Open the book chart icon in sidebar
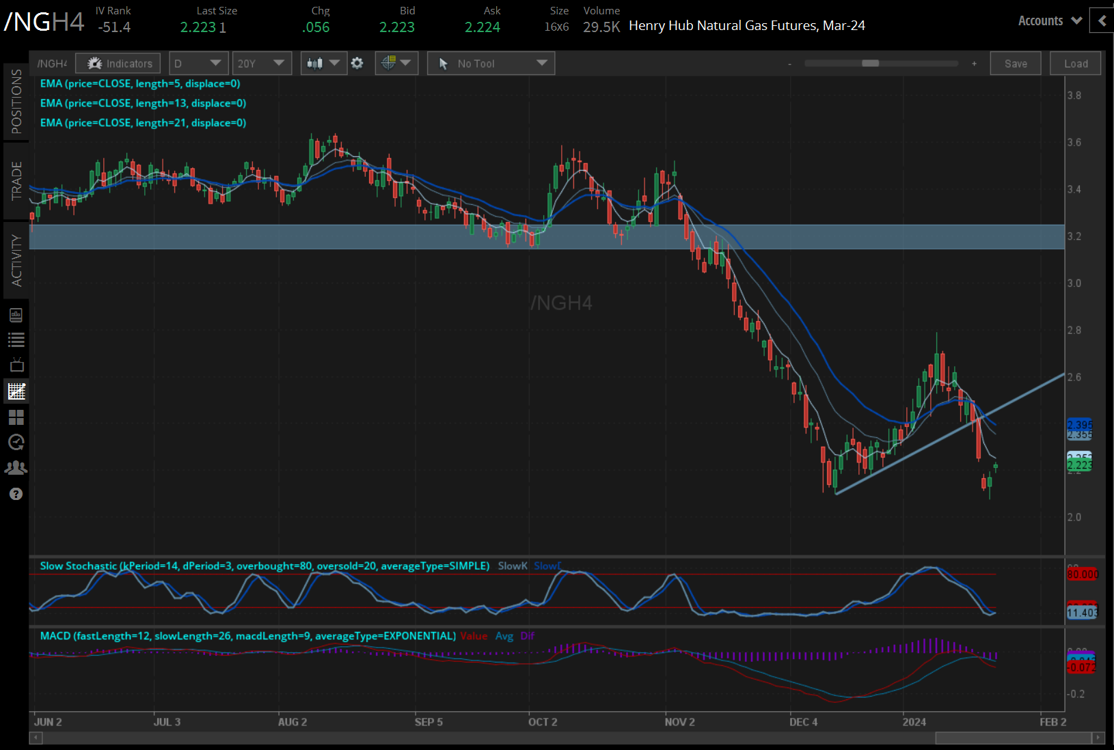 click(16, 315)
